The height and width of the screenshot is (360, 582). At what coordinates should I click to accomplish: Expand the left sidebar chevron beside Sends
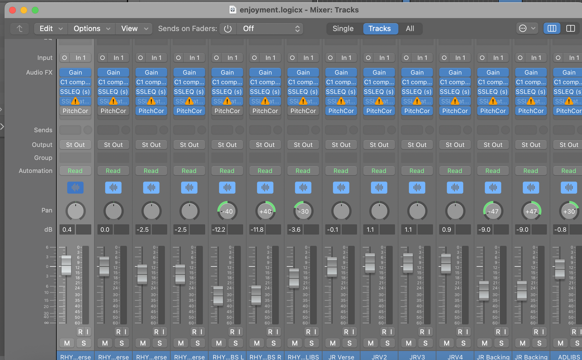pyautogui.click(x=2, y=127)
